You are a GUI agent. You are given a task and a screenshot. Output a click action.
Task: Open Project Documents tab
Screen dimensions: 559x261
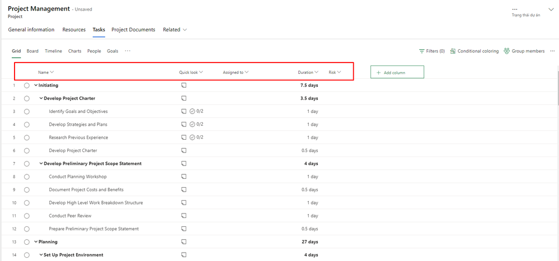[133, 30]
